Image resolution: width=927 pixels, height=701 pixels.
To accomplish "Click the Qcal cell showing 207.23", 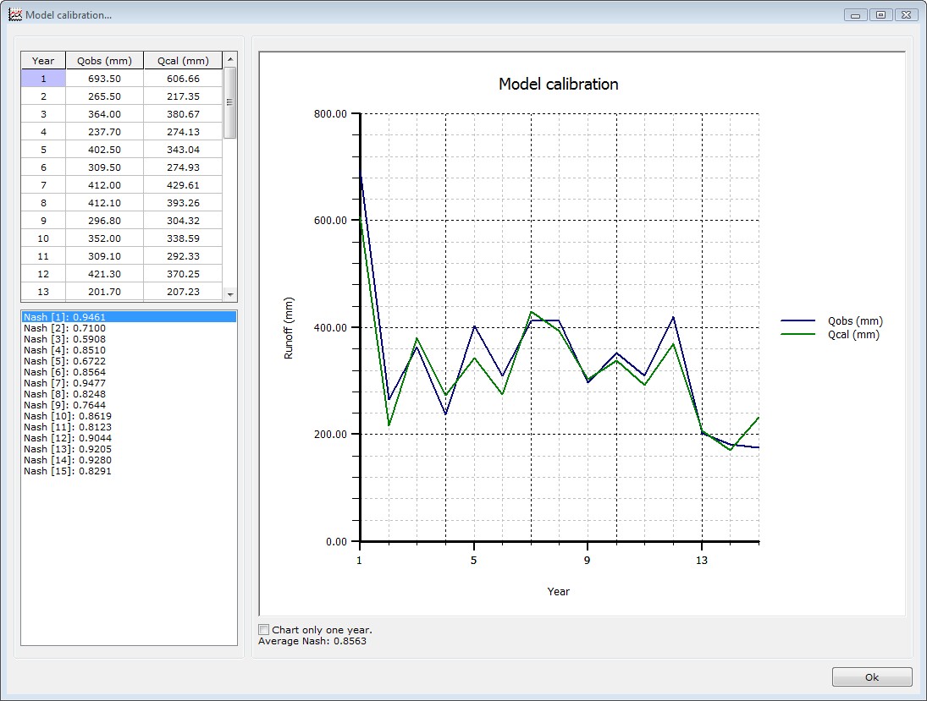I will [183, 292].
